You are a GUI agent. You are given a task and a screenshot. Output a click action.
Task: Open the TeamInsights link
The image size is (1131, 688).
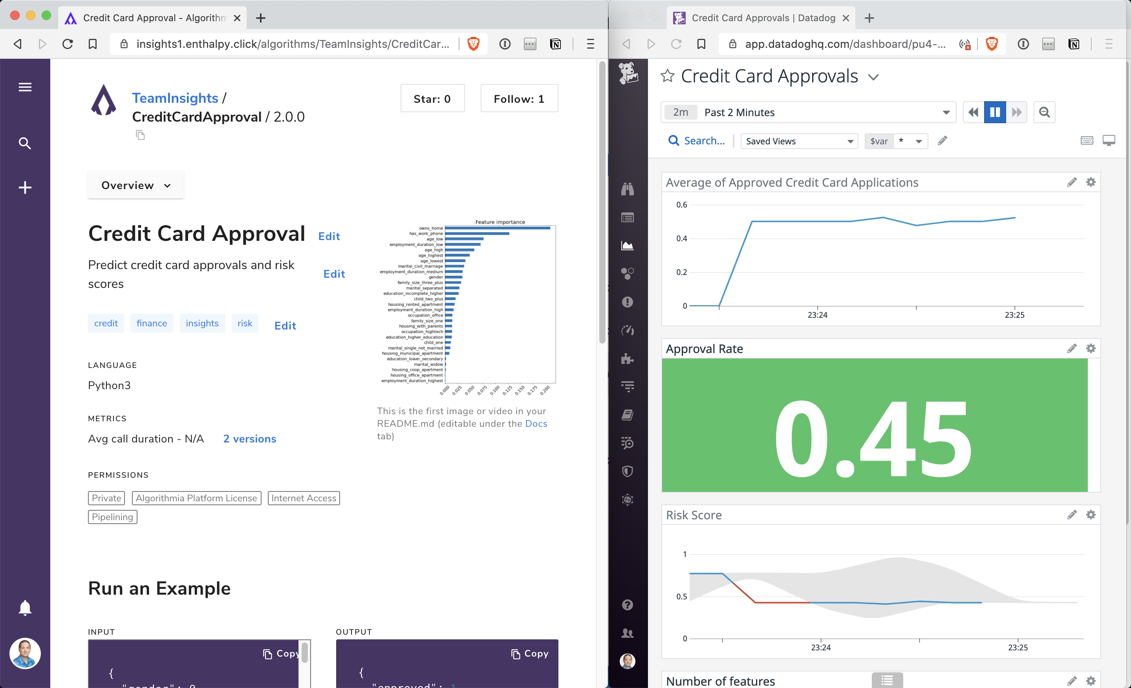(175, 98)
